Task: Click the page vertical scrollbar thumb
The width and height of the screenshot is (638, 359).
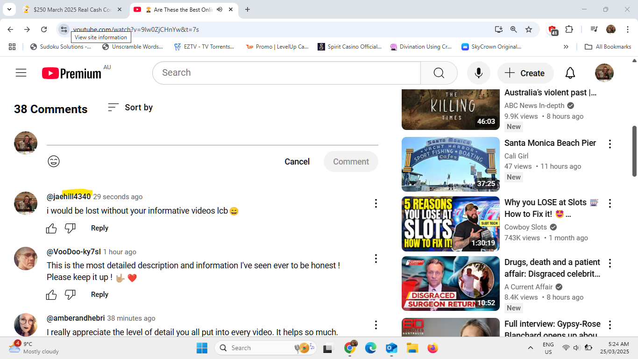Action: [x=634, y=151]
